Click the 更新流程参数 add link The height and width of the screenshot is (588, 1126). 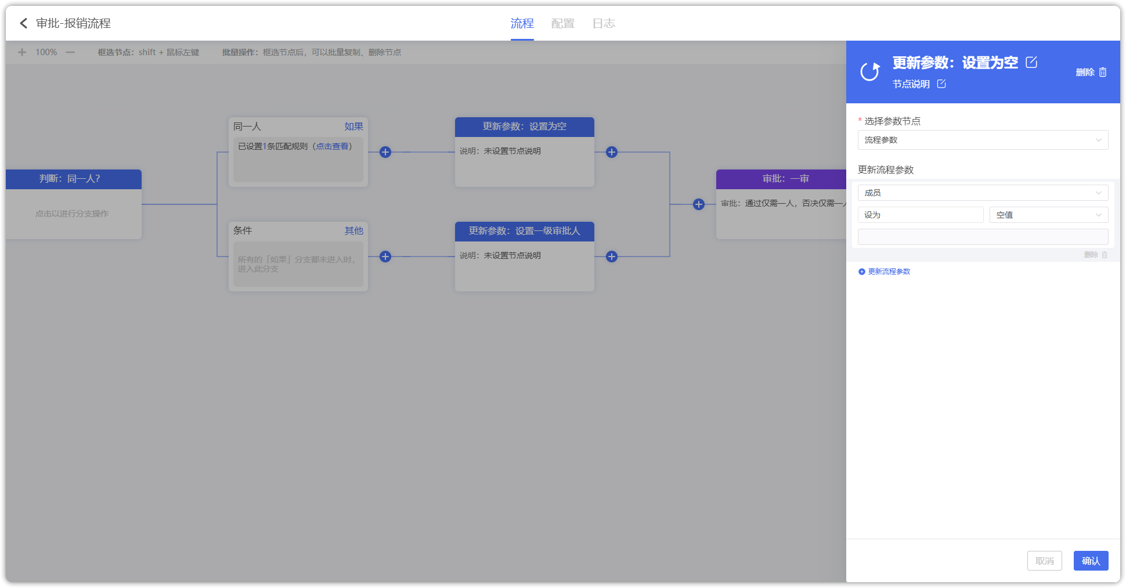(x=884, y=272)
